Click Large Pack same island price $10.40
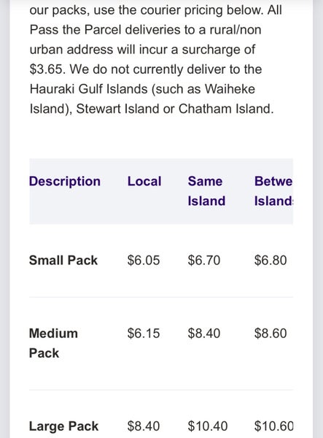Viewport: 323px width, 438px height. point(208,426)
